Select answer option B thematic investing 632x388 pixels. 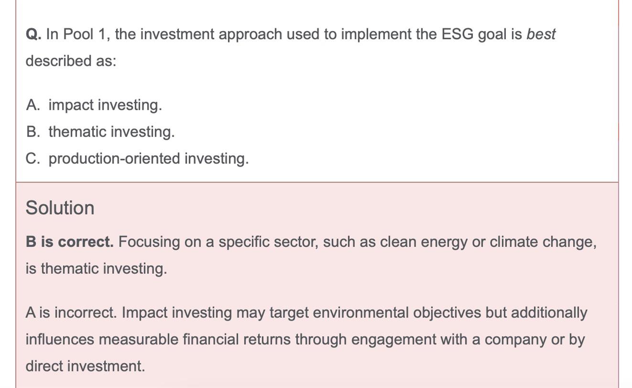111,131
